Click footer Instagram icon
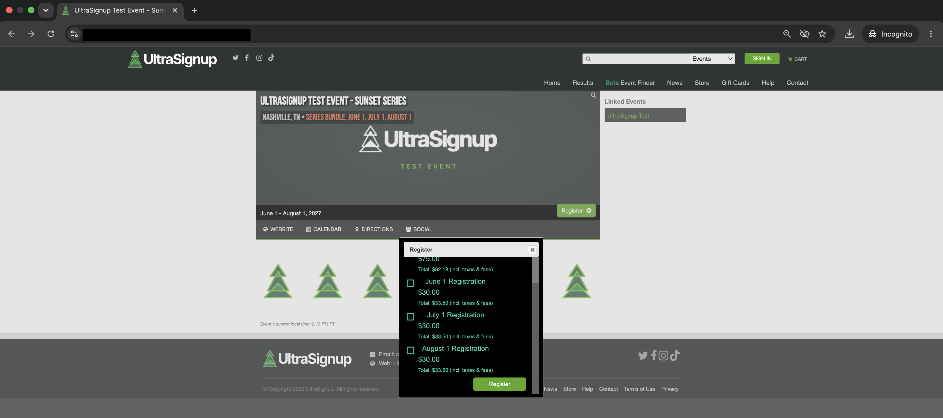The width and height of the screenshot is (943, 418). [x=663, y=356]
